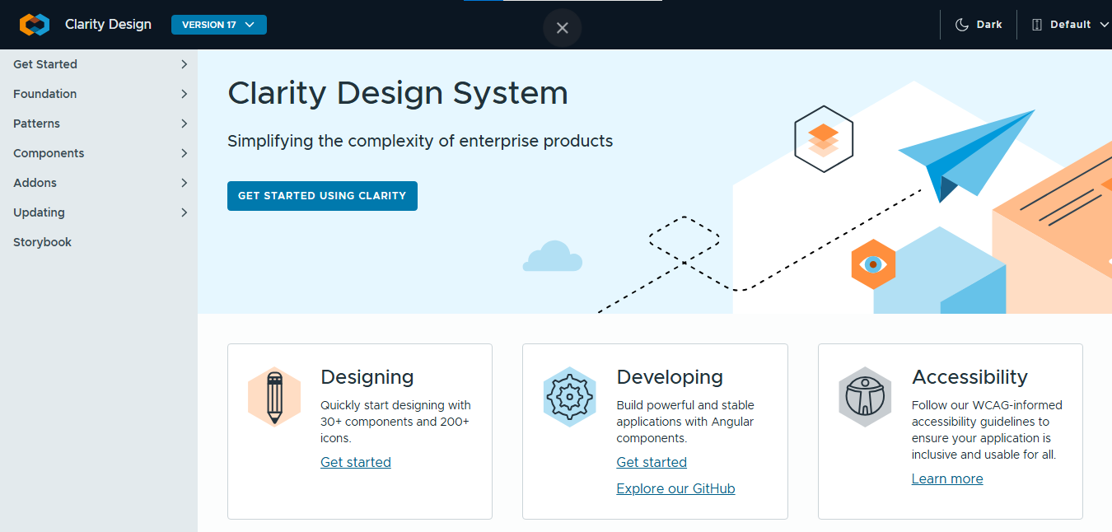Select Addons in sidebar
The height and width of the screenshot is (532, 1112).
coord(35,183)
